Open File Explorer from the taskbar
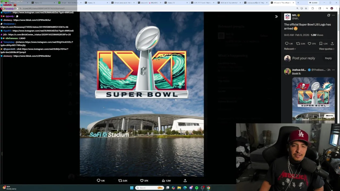 (x=179, y=188)
